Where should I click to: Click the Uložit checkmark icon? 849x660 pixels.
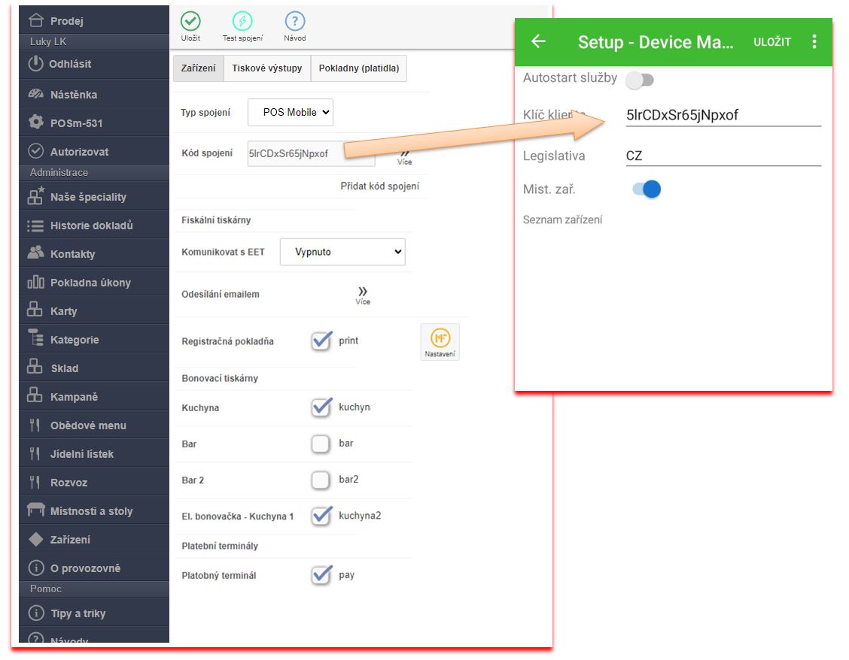(x=190, y=22)
